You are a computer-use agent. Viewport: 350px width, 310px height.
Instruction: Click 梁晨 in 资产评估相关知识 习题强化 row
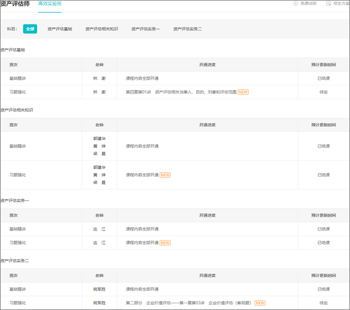(x=99, y=183)
